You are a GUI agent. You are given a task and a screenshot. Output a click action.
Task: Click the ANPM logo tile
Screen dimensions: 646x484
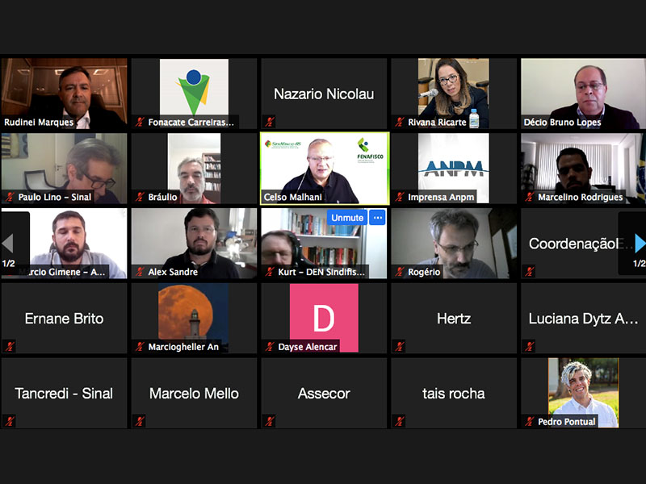[453, 168]
